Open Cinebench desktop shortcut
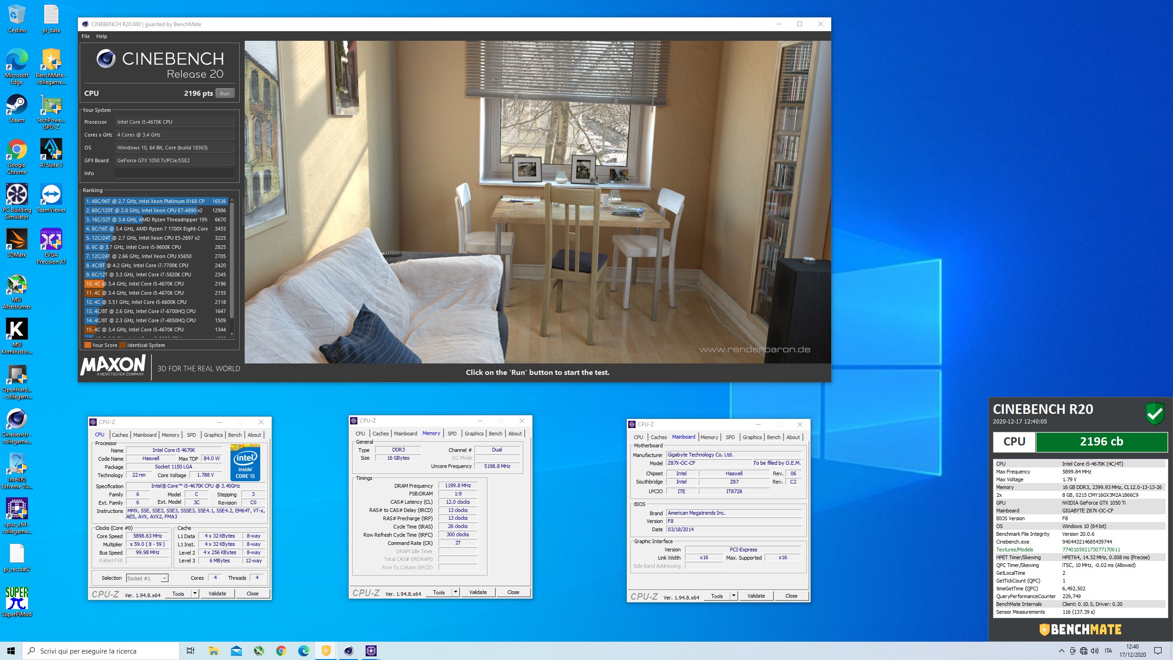The width and height of the screenshot is (1173, 660). pyautogui.click(x=16, y=426)
